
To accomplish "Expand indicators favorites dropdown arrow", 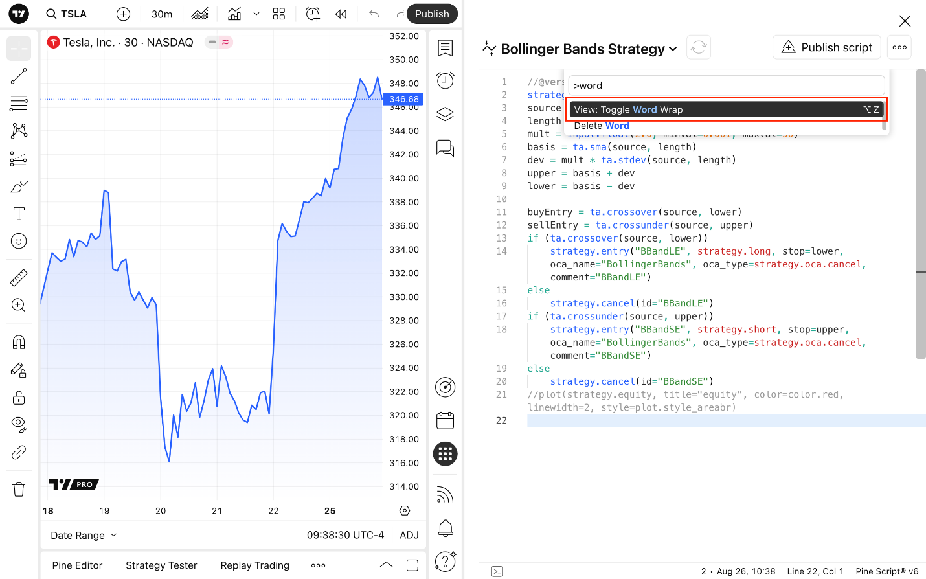I will tap(256, 14).
